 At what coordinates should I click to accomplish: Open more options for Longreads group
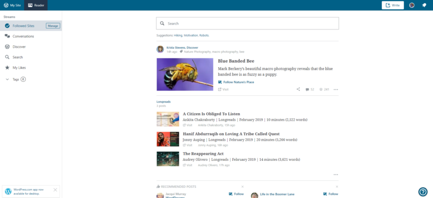(336, 174)
